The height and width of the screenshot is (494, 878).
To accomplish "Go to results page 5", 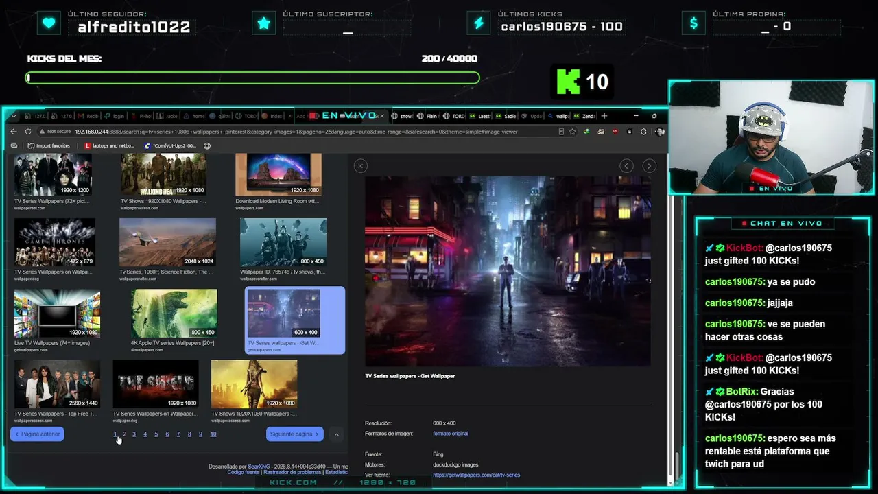I will (x=156, y=434).
